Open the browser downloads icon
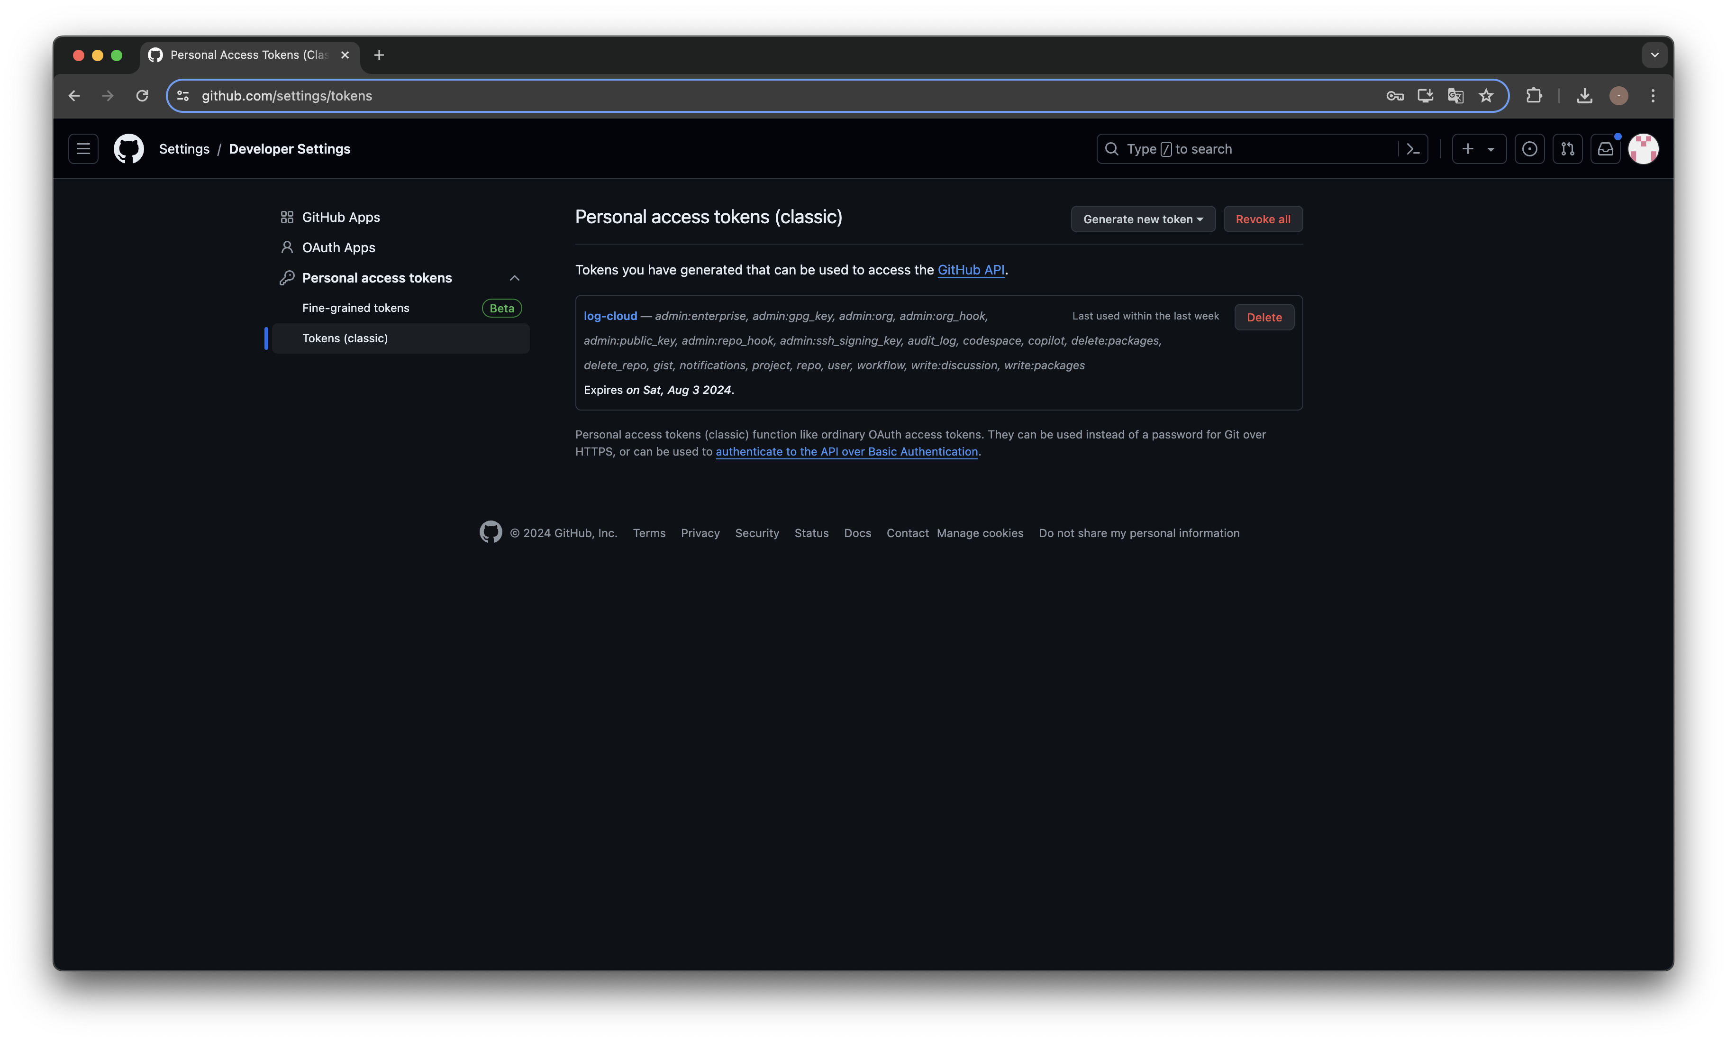The image size is (1727, 1041). [x=1585, y=95]
